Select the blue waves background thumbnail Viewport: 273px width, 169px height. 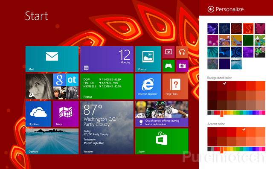click(x=224, y=52)
